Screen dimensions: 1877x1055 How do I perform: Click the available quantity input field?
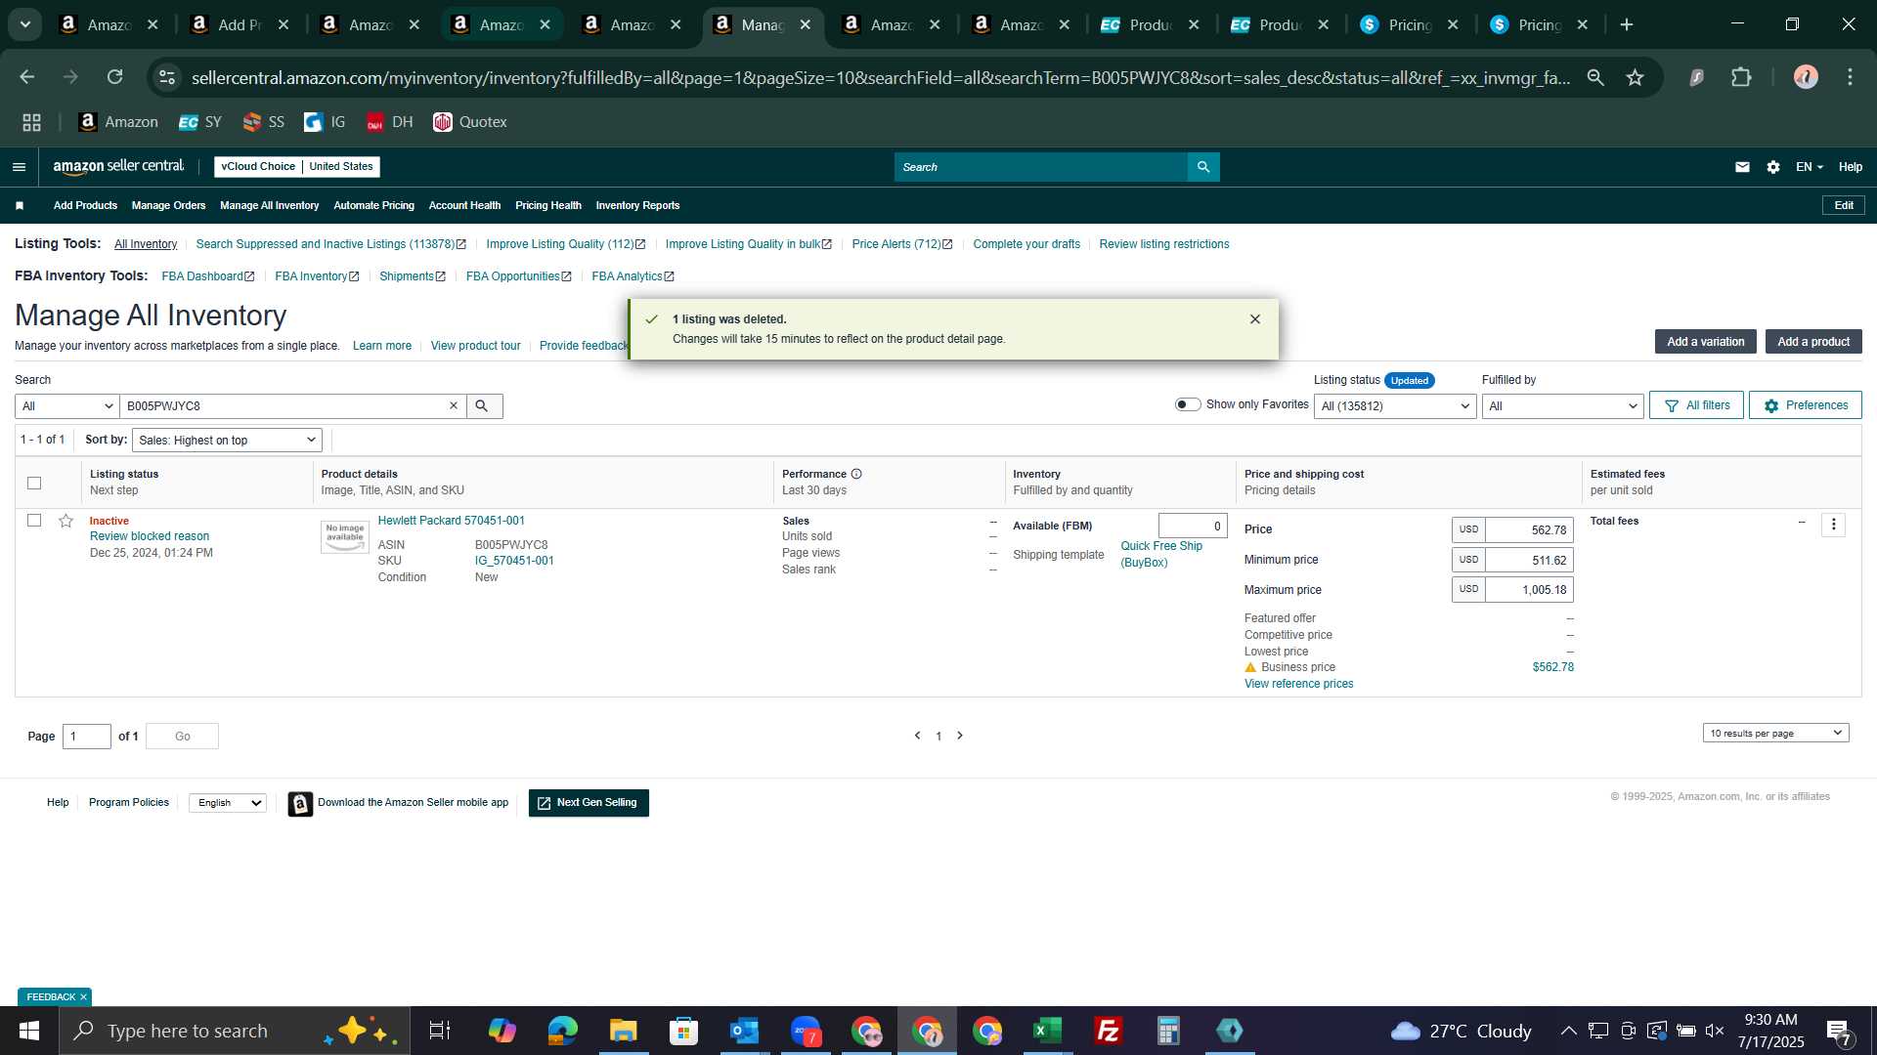1193,527
